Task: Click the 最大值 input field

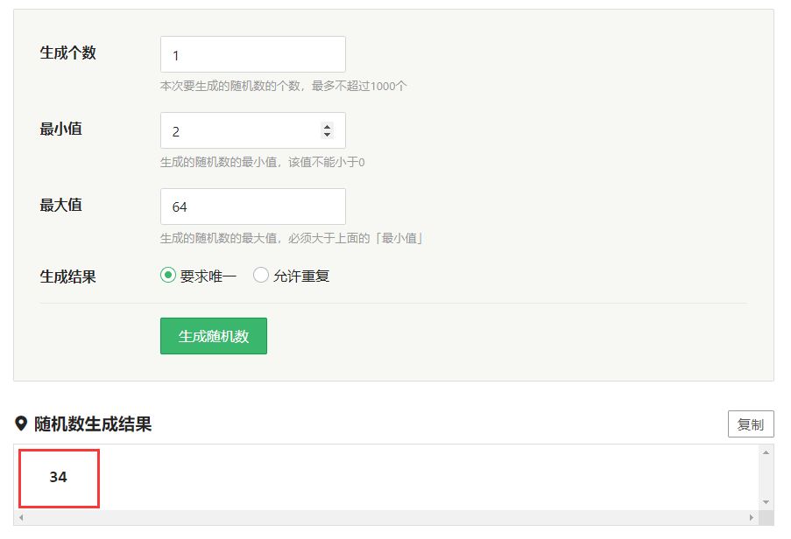Action: coord(253,206)
